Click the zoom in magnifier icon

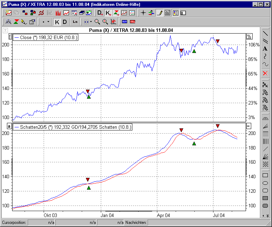pyautogui.click(x=105, y=22)
